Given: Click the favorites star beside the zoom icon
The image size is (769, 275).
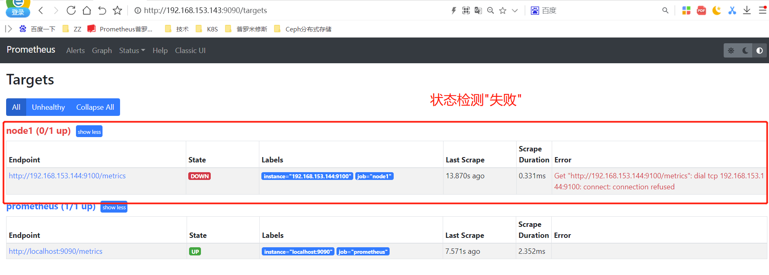Looking at the screenshot, I should click(x=503, y=11).
